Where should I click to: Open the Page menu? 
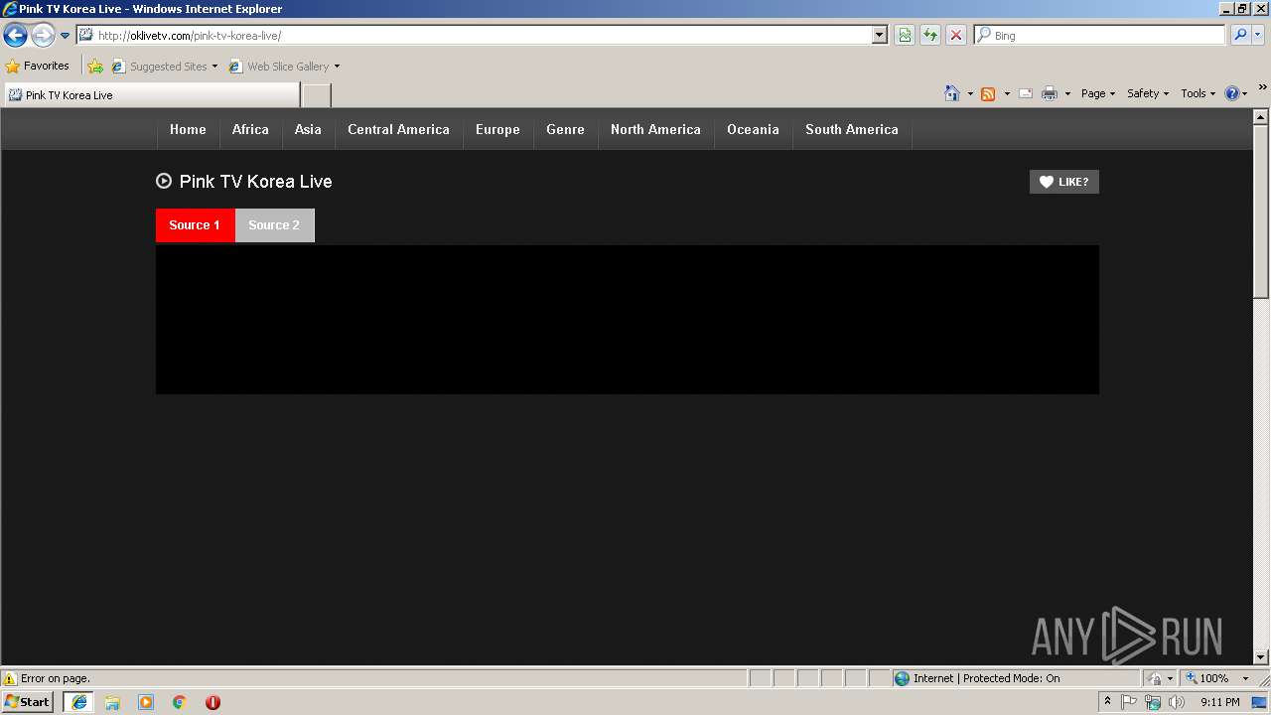pos(1098,93)
